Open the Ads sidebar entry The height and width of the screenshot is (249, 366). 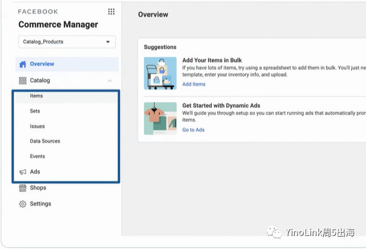tap(35, 172)
